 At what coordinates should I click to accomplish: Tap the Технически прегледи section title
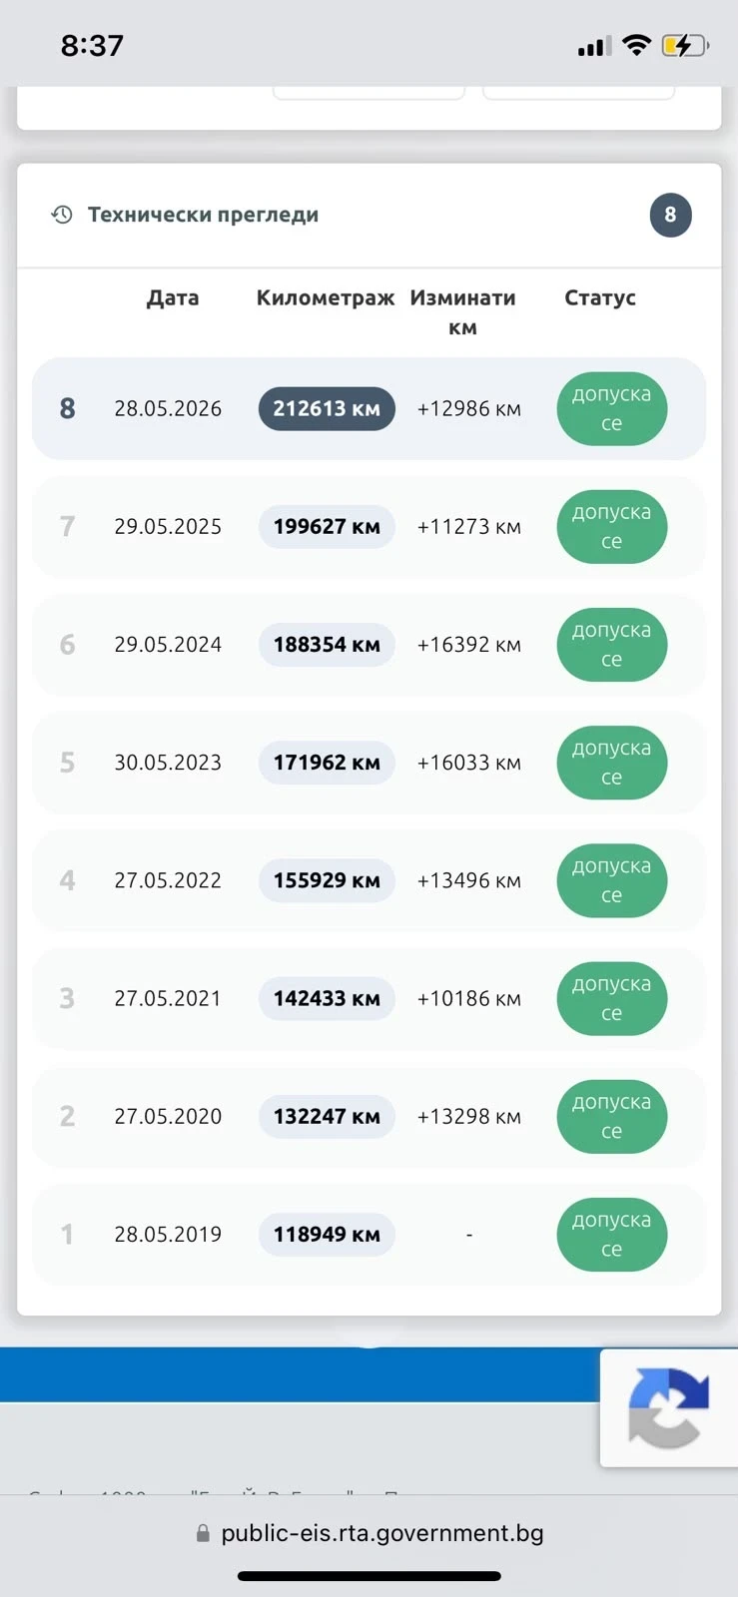tap(203, 215)
